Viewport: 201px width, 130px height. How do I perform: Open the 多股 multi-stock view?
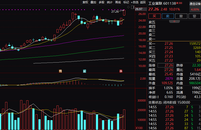(x=102, y=2)
